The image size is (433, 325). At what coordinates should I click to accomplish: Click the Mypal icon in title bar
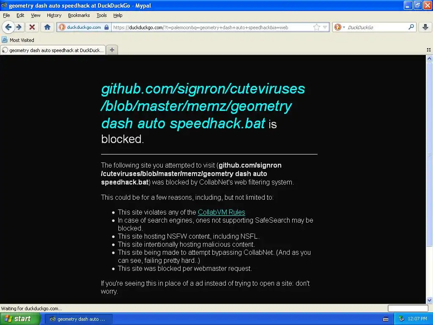click(4, 5)
